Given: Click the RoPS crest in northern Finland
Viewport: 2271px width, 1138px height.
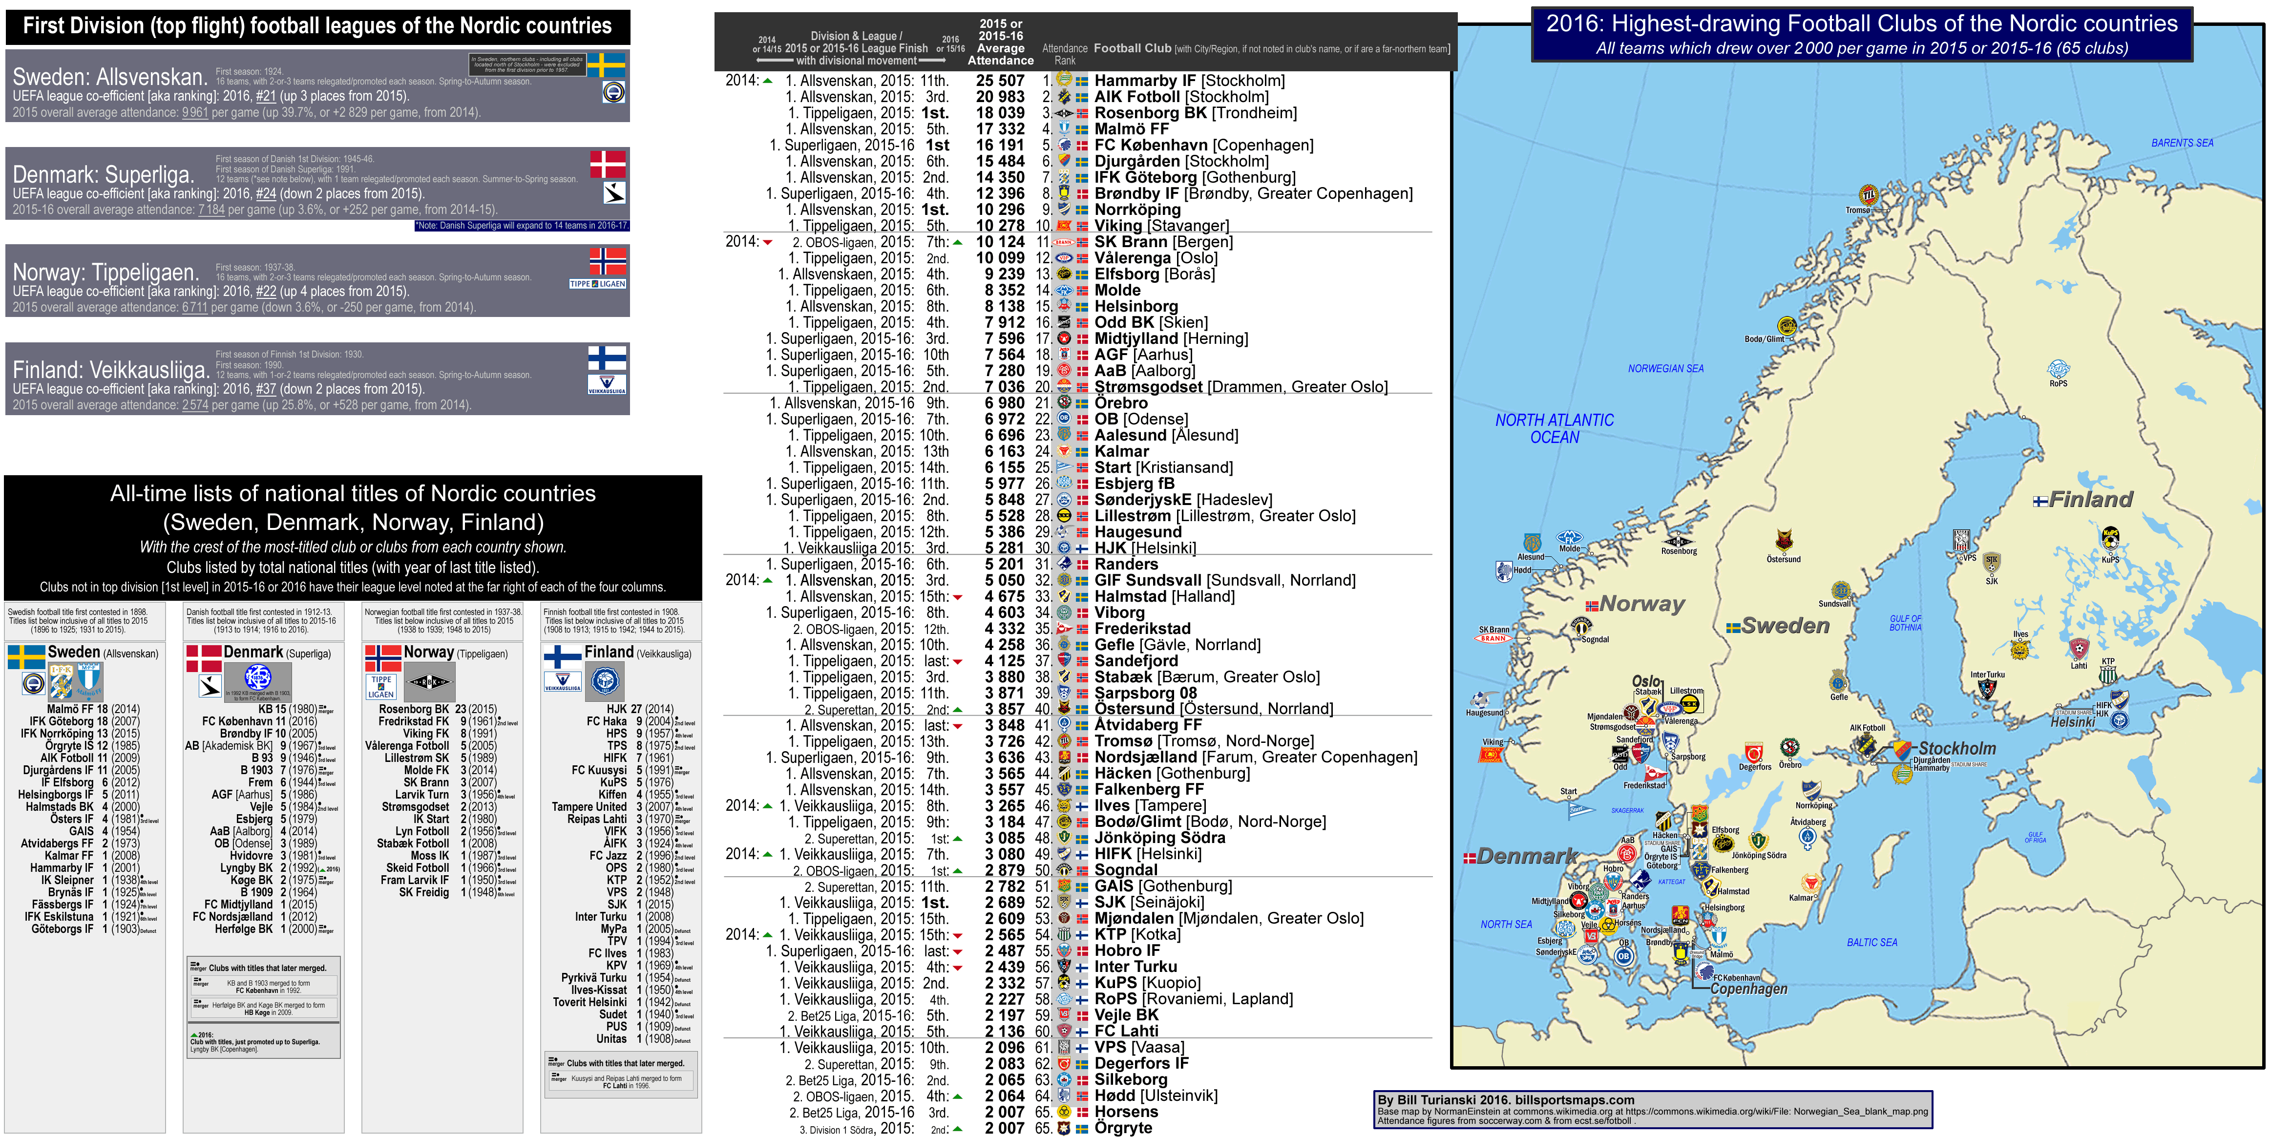Looking at the screenshot, I should coord(2058,369).
